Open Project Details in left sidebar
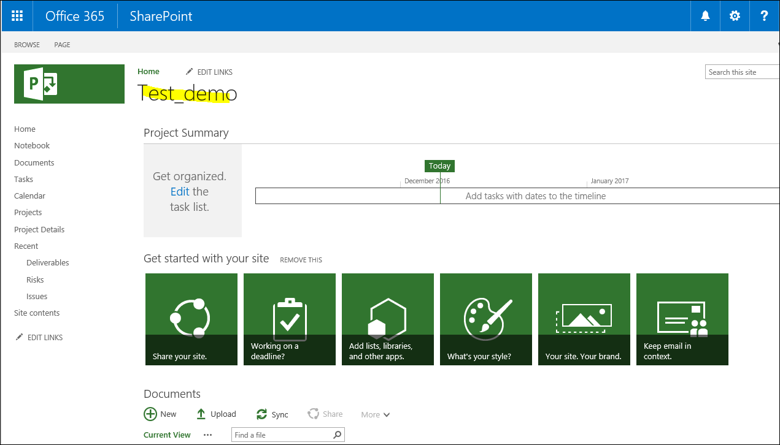 (39, 229)
